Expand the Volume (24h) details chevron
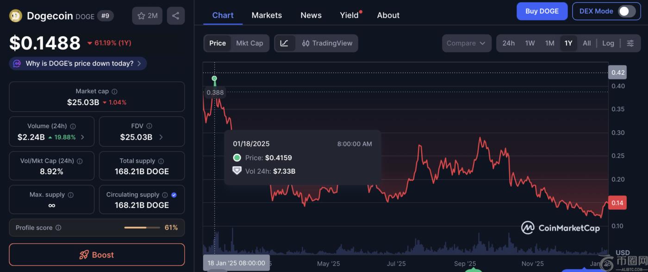The image size is (648, 272). [82, 137]
